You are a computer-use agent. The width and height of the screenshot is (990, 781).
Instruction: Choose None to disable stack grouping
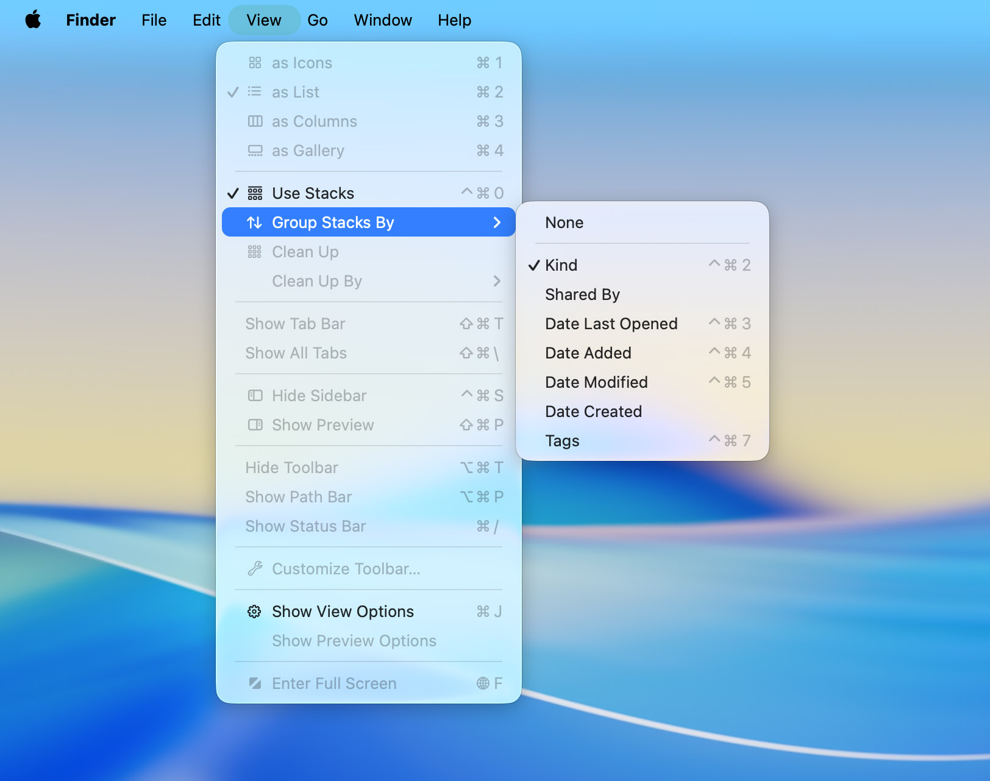(564, 223)
